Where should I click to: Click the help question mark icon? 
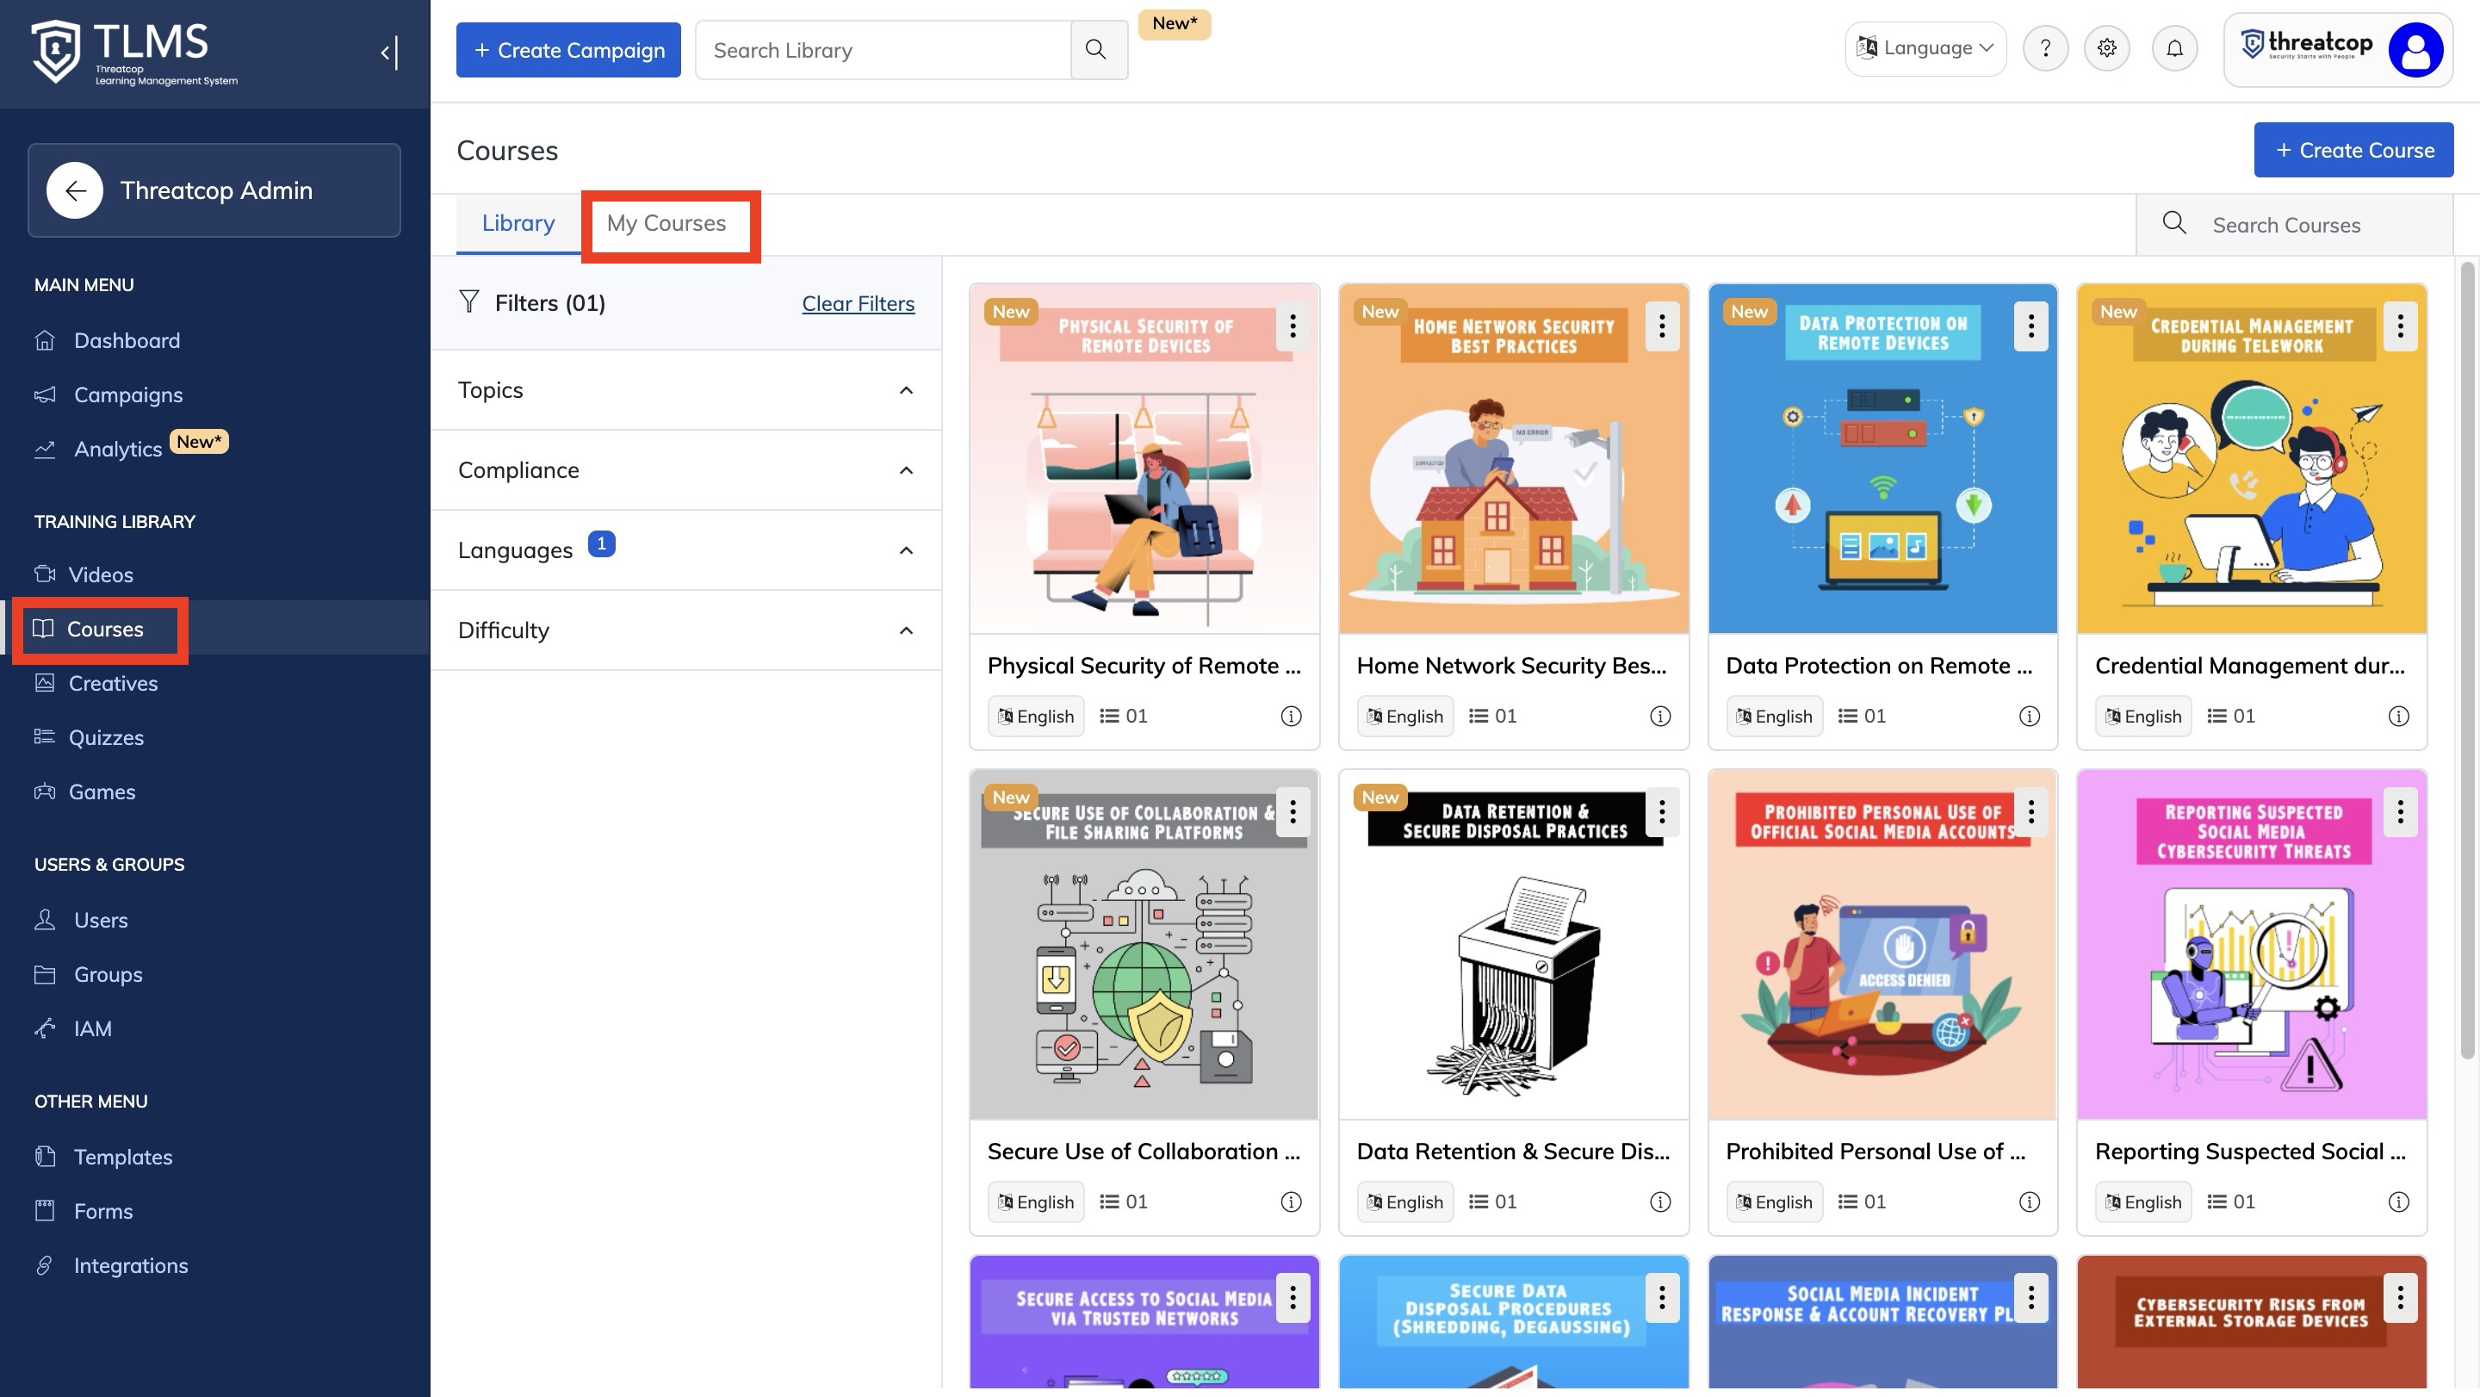2045,48
